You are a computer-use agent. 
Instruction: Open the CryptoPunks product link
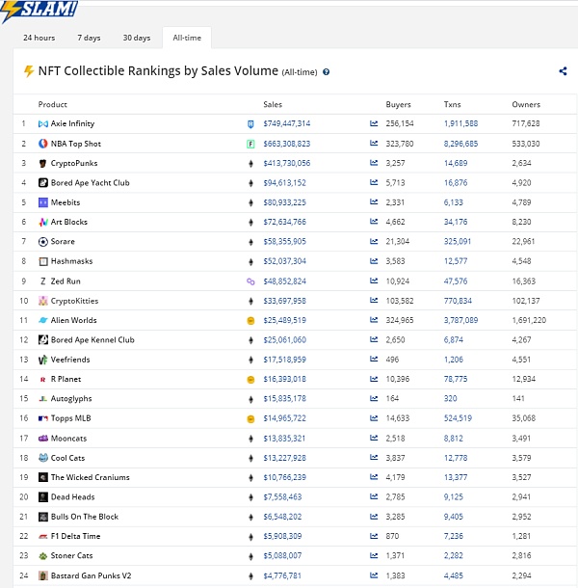point(74,163)
